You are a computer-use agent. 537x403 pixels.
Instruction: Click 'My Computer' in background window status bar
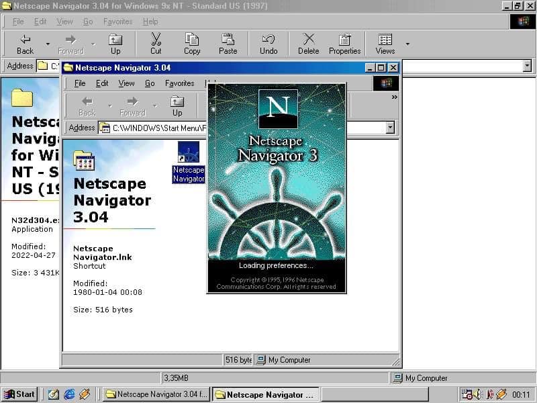[426, 378]
